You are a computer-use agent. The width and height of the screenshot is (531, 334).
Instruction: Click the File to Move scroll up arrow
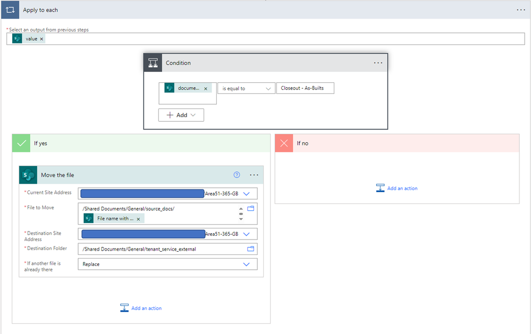241,209
